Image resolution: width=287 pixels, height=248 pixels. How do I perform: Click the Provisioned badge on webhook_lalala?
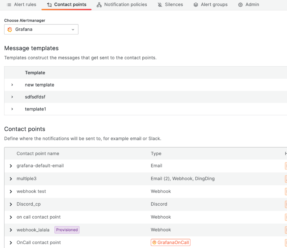67,230
